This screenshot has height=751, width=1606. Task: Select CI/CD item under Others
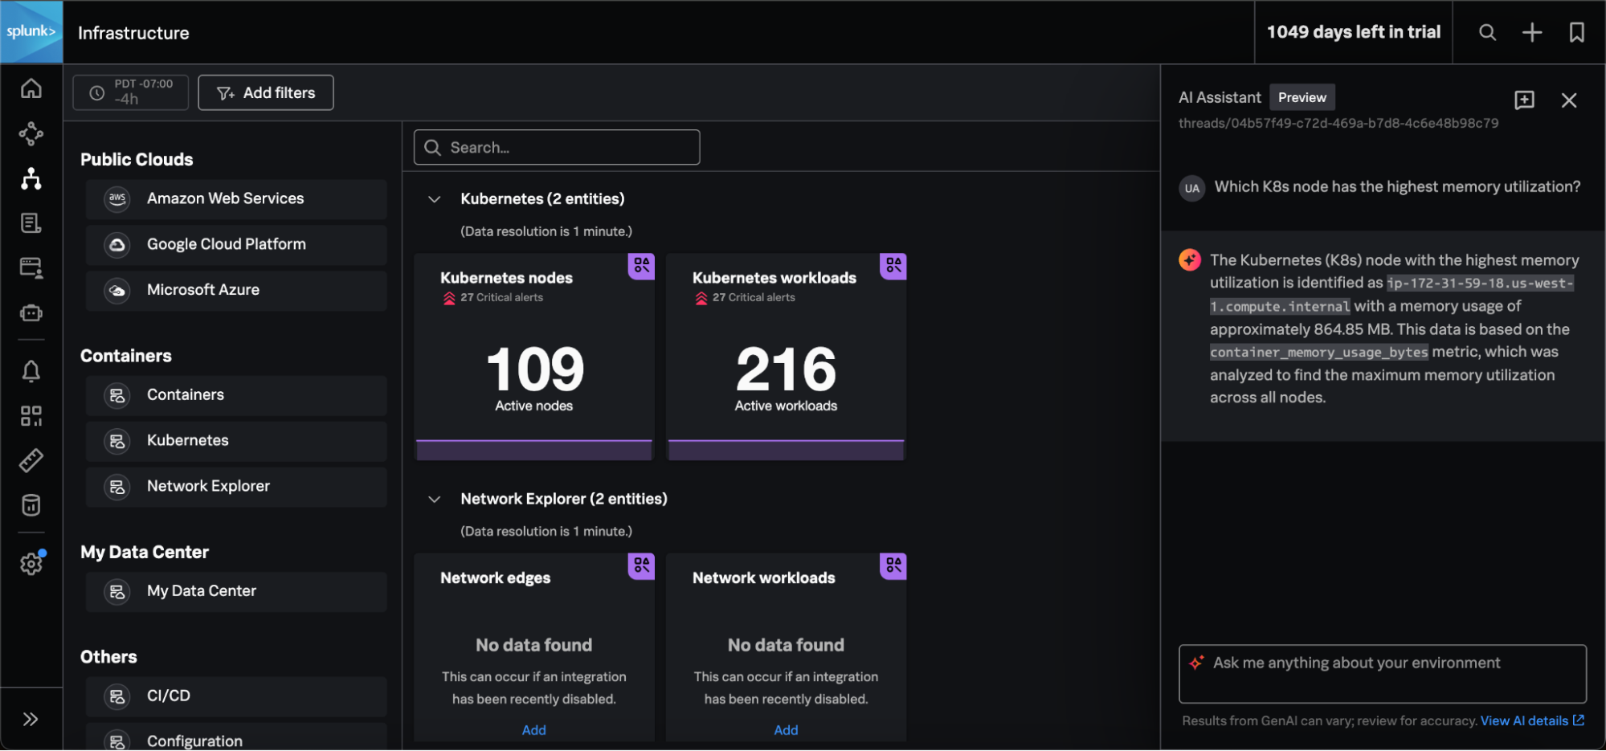236,696
